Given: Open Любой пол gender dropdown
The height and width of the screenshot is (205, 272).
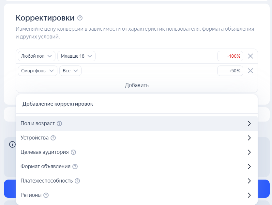Looking at the screenshot, I should [37, 56].
